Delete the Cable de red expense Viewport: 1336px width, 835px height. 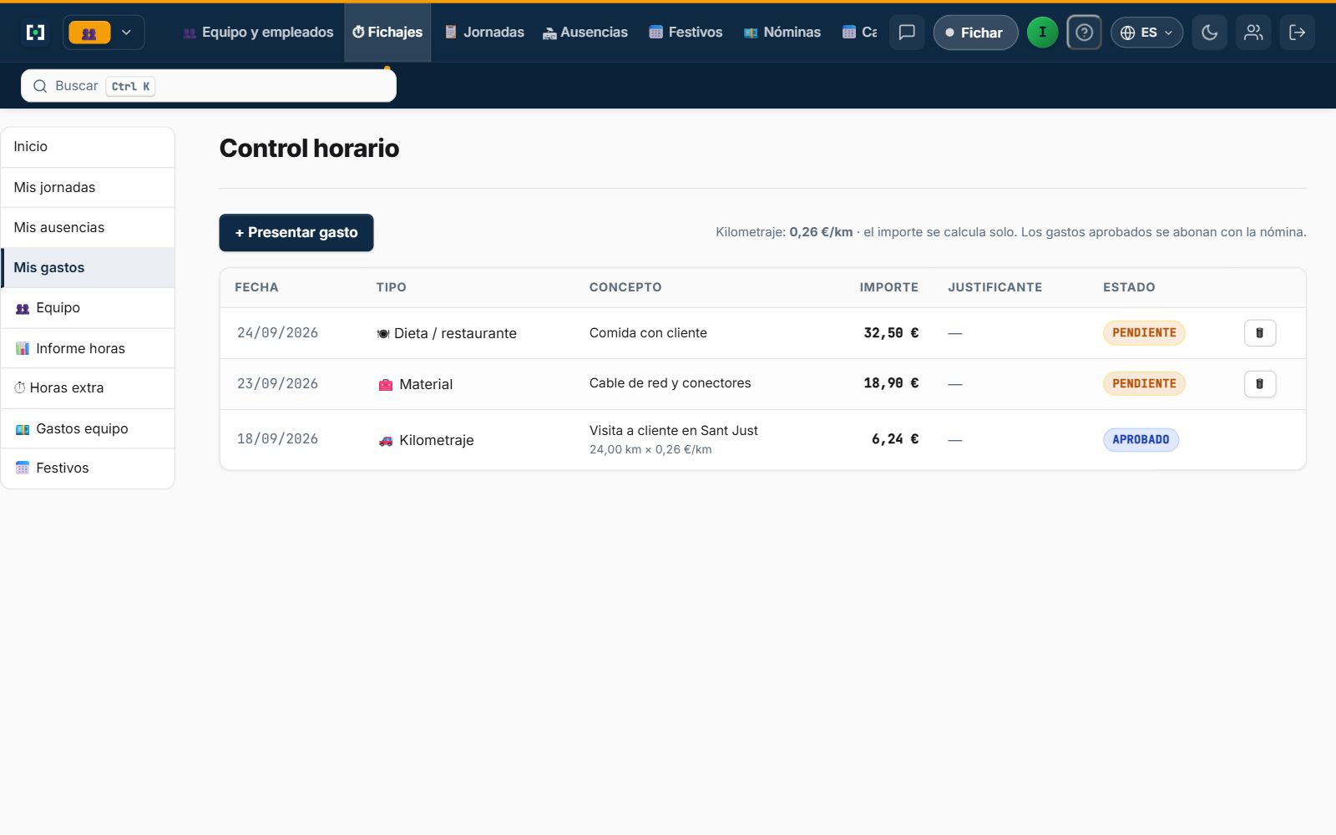(x=1260, y=383)
